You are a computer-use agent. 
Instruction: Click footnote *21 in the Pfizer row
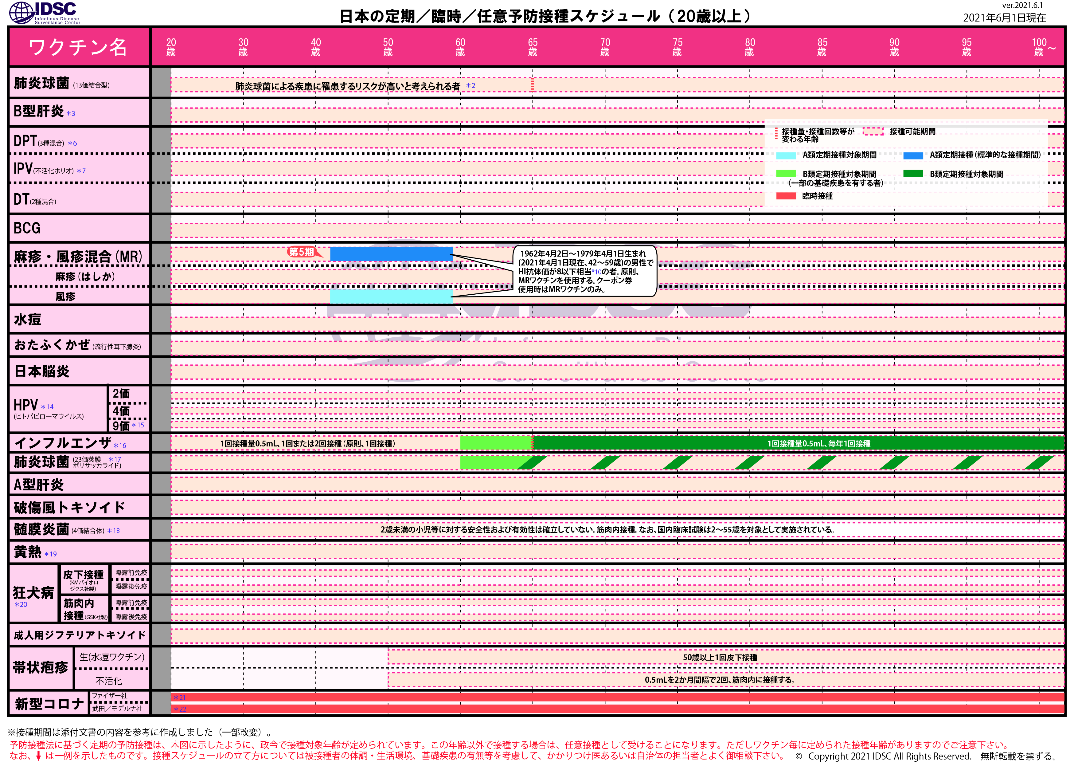click(180, 698)
